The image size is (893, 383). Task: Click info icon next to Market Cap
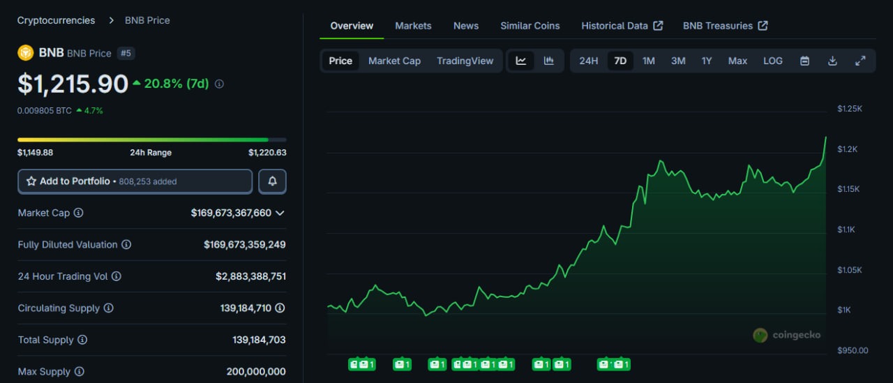pos(79,213)
